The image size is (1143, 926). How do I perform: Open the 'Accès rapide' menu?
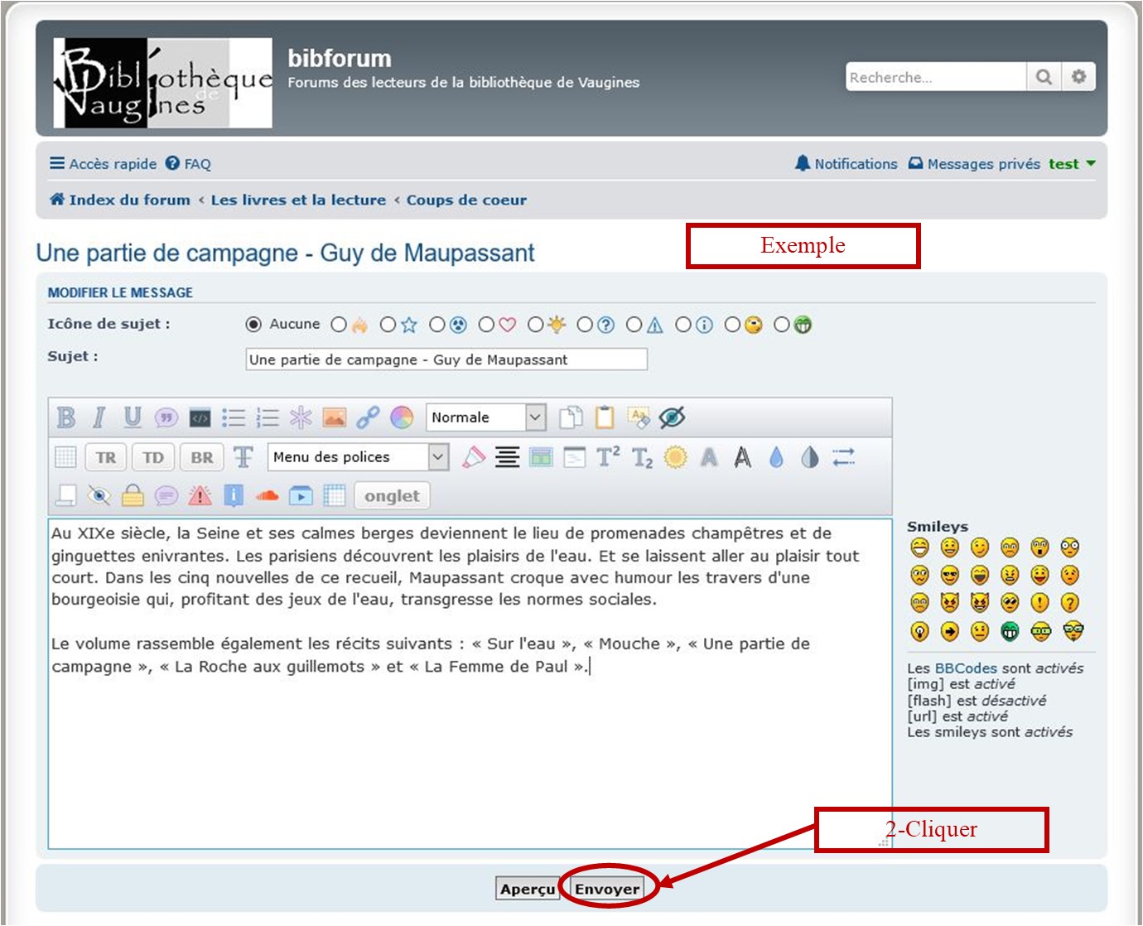pyautogui.click(x=103, y=164)
